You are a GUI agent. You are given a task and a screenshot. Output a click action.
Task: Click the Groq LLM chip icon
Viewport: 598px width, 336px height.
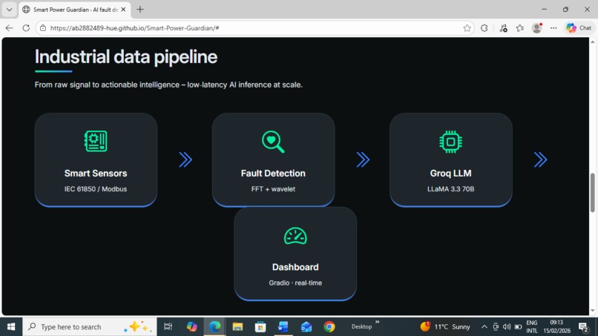pyautogui.click(x=450, y=142)
